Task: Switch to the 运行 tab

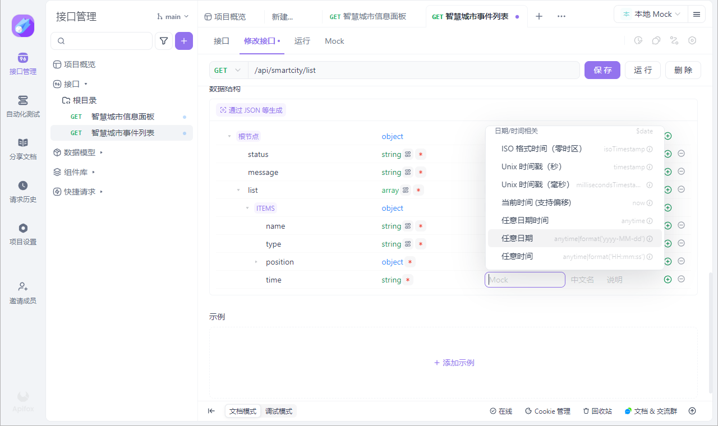Action: click(302, 41)
